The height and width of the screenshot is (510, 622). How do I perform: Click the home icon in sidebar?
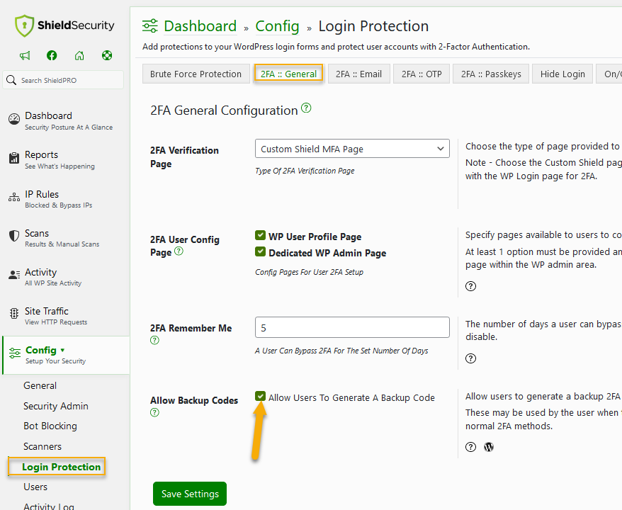click(79, 55)
